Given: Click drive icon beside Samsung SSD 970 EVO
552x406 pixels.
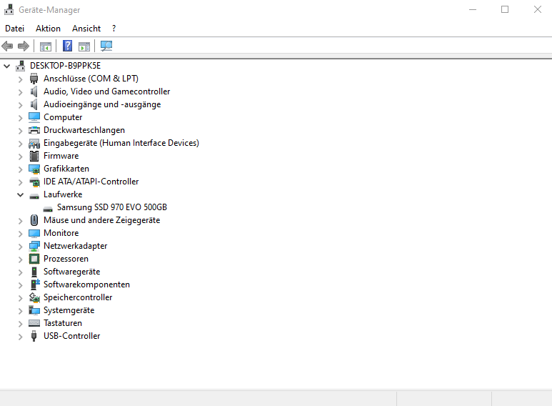Looking at the screenshot, I should pyautogui.click(x=48, y=209).
